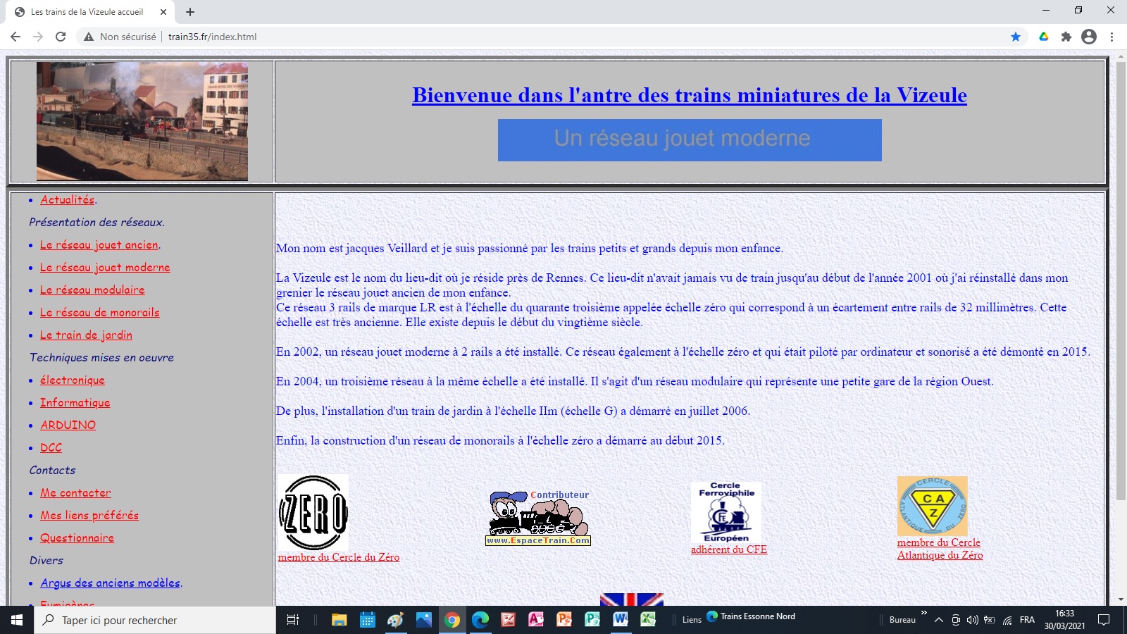Viewport: 1127px width, 634px height.
Task: Open 'Trains Essonne Nord' taskbar link
Action: pos(751,616)
